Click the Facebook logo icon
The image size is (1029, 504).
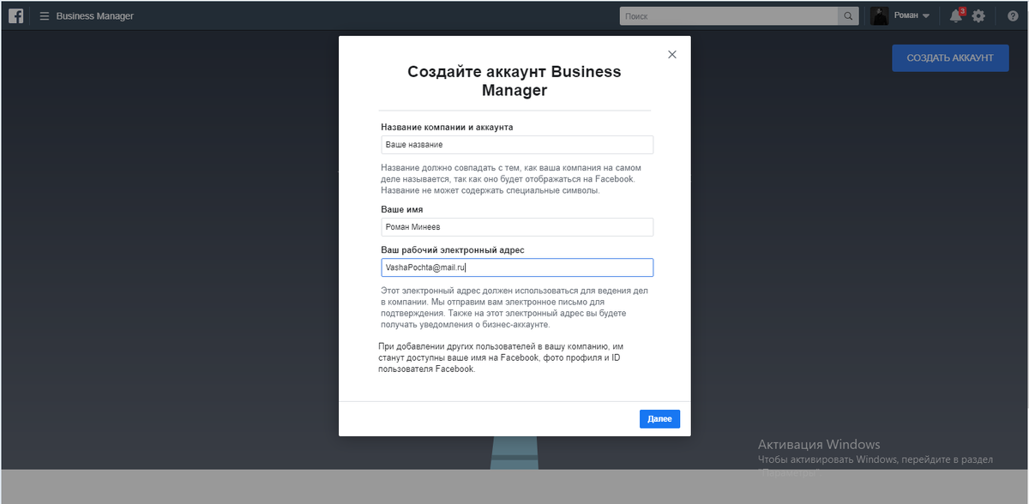tap(15, 15)
